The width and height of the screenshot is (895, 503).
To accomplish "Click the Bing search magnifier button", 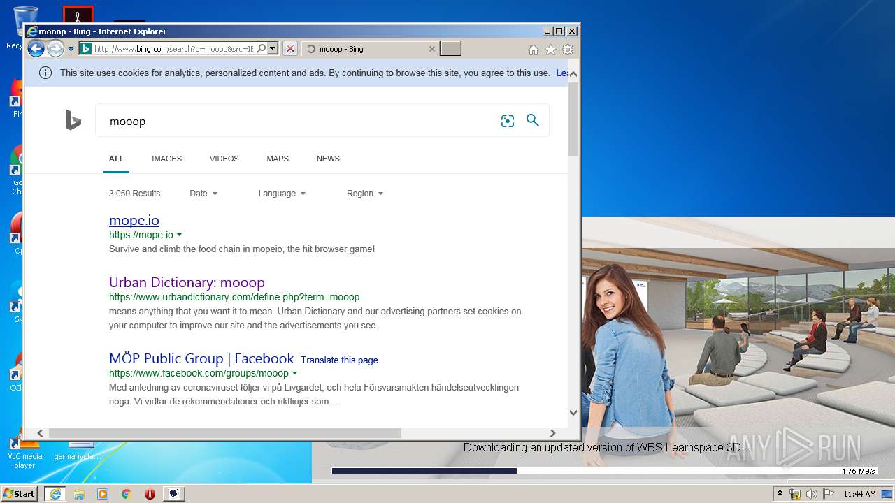I will (533, 120).
